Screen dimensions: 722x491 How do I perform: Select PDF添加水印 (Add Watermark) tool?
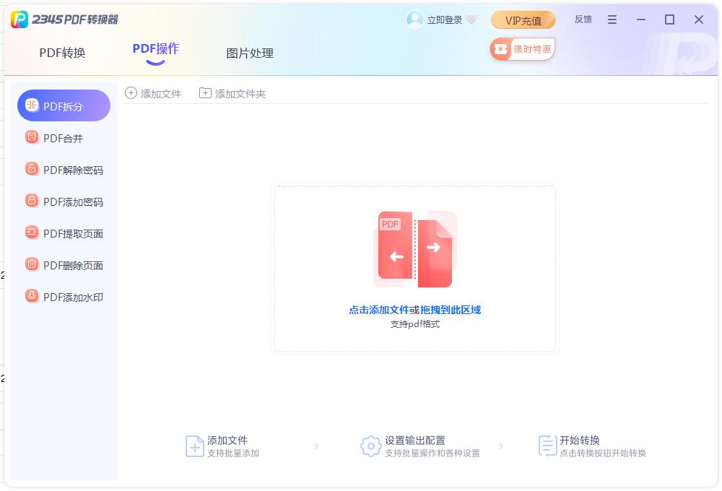[32, 296]
